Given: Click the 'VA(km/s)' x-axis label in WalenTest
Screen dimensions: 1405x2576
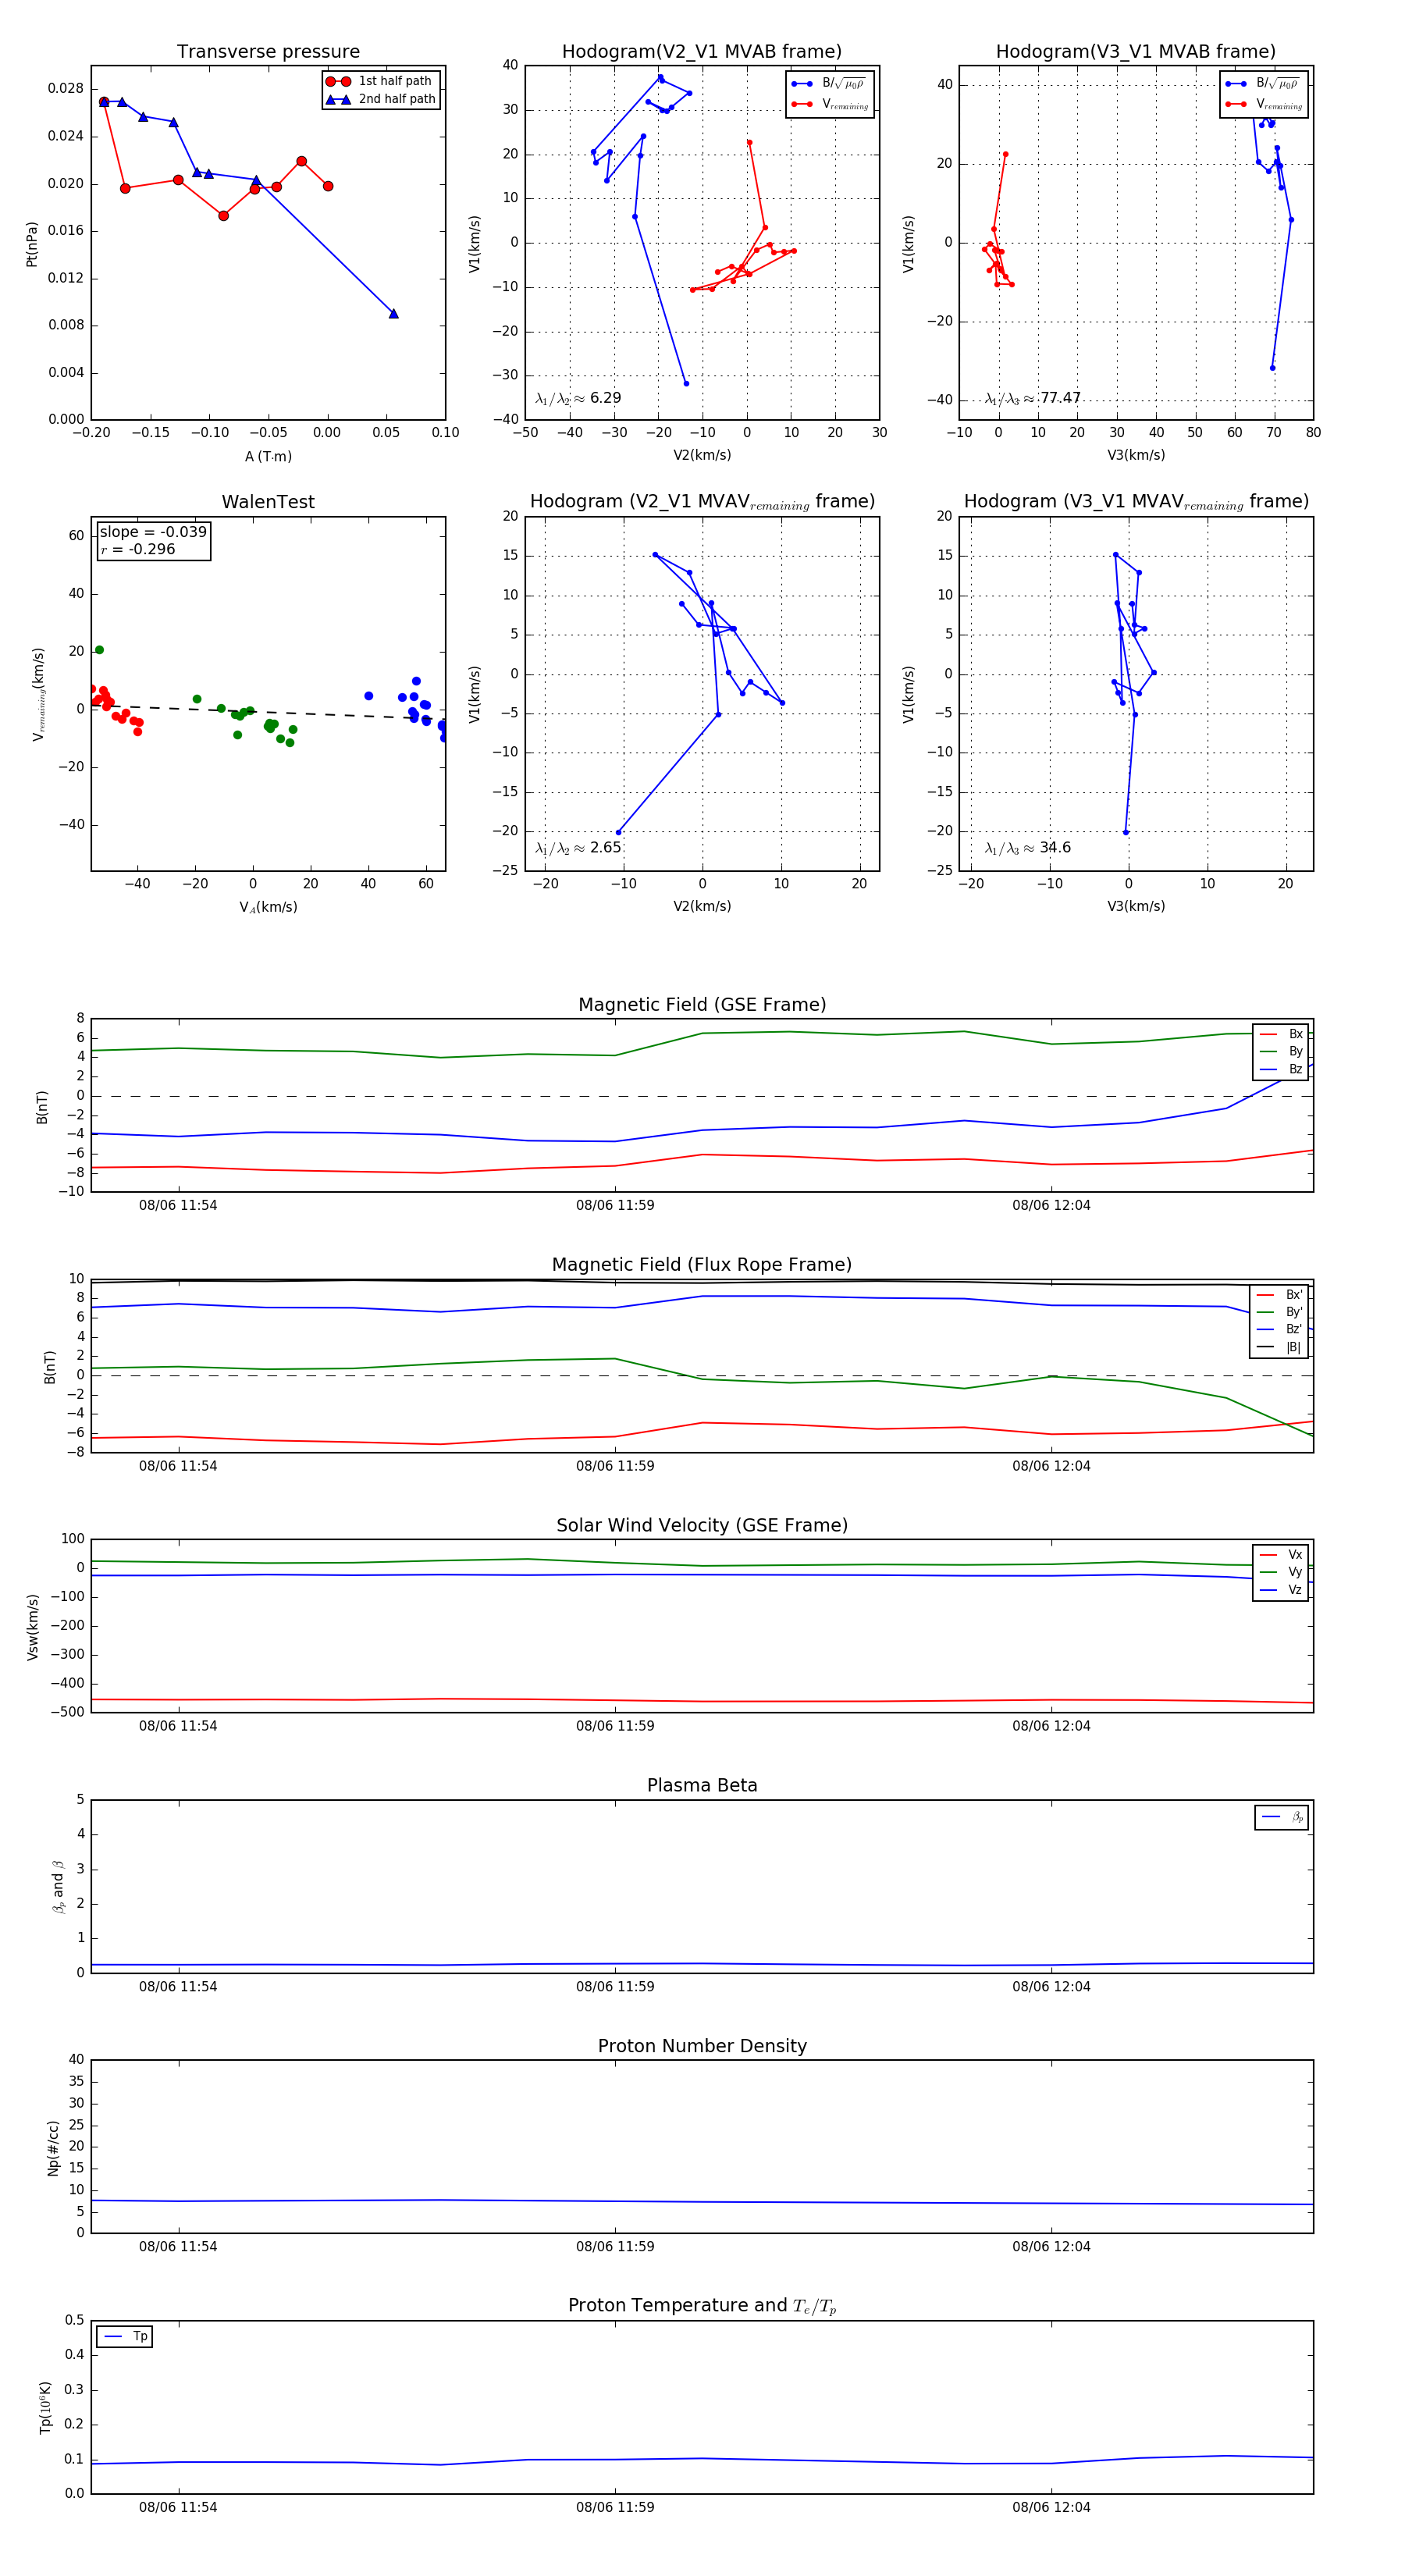Looking at the screenshot, I should 268,907.
